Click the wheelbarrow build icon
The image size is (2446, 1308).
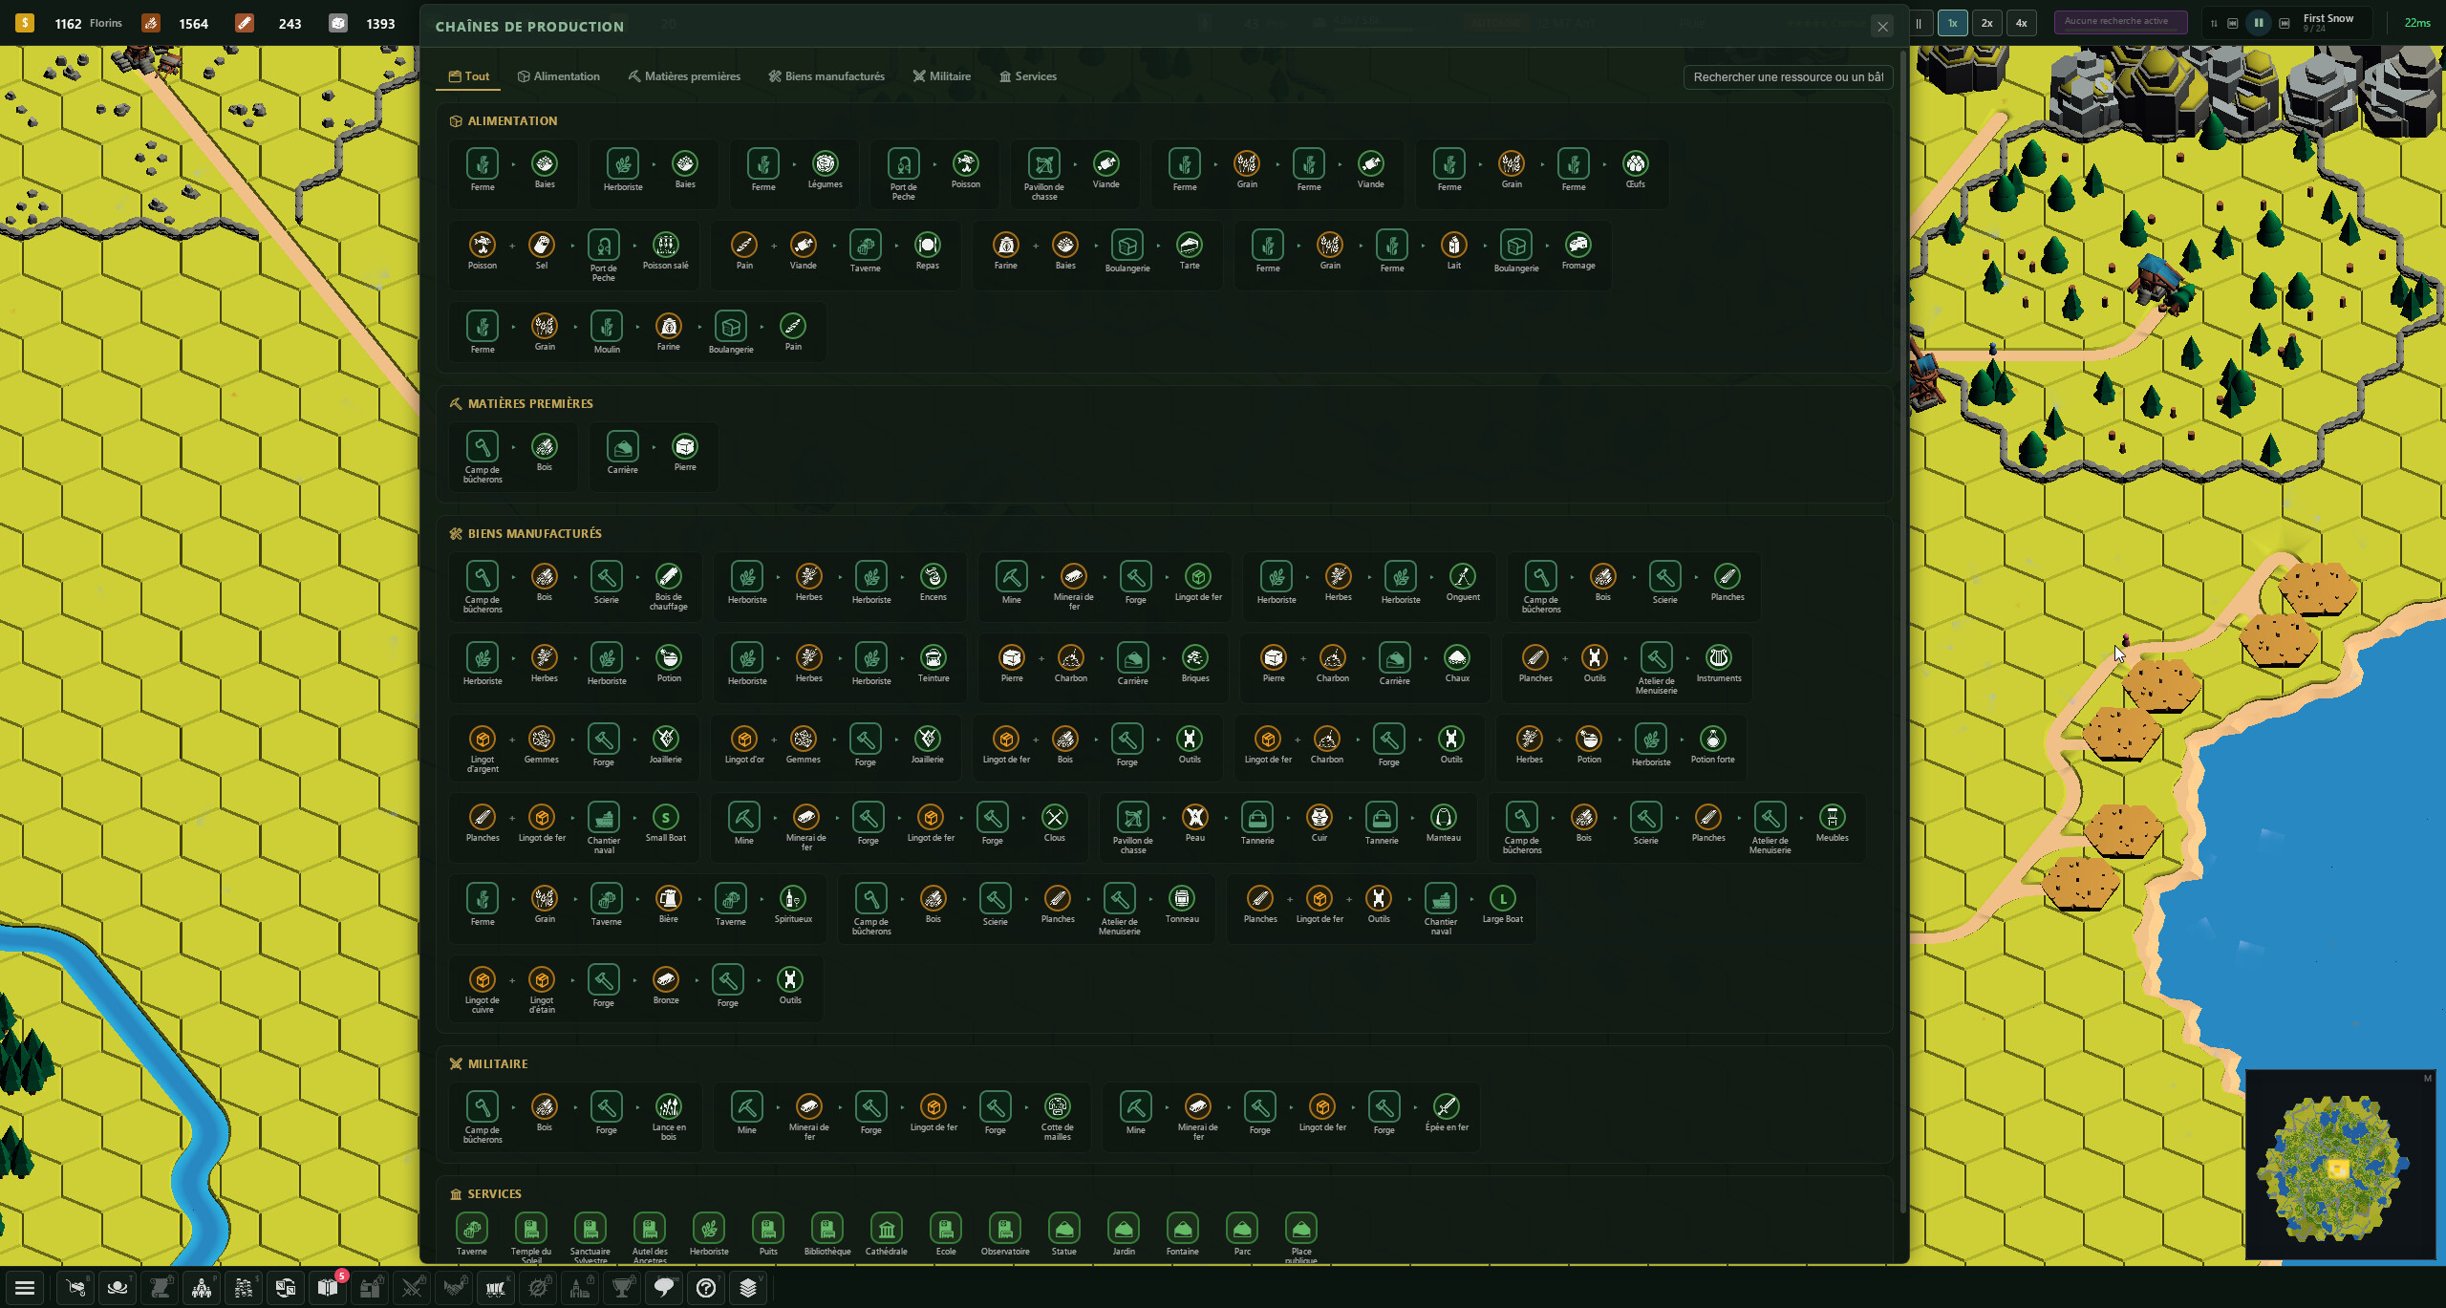click(76, 1288)
